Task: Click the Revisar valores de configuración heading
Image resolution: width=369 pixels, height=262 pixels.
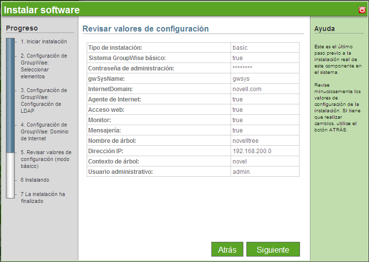Action: tap(145, 29)
